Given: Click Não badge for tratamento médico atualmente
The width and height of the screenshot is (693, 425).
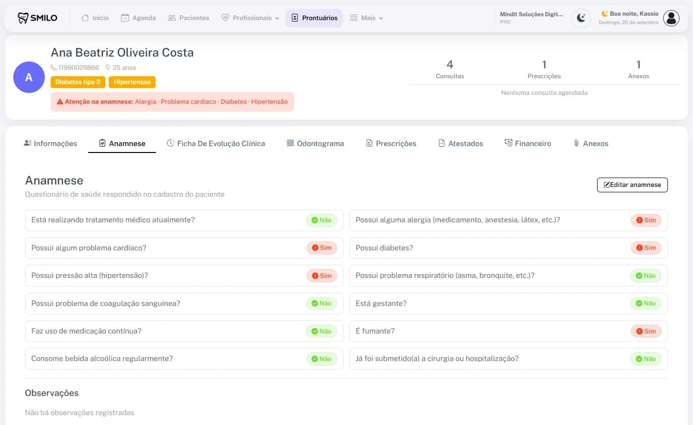Looking at the screenshot, I should pyautogui.click(x=321, y=220).
